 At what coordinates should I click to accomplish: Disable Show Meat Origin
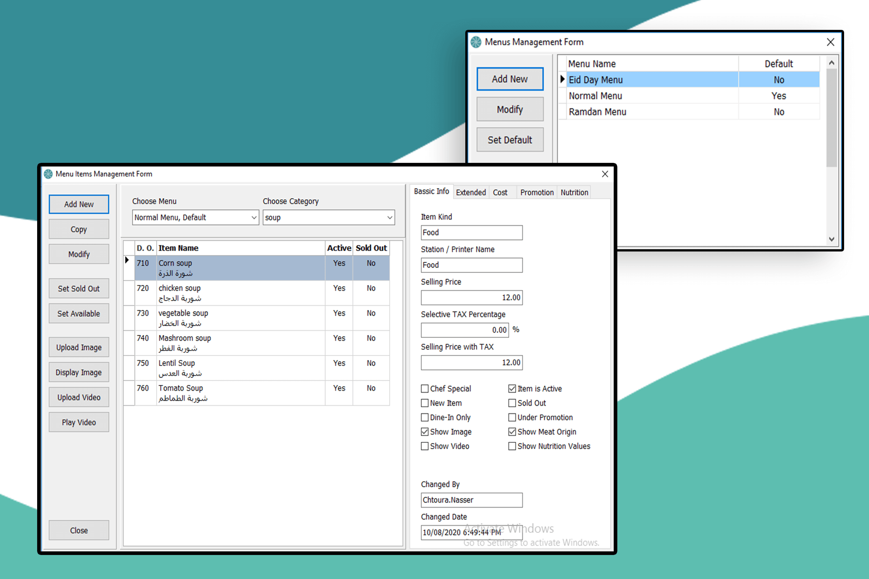(x=512, y=432)
